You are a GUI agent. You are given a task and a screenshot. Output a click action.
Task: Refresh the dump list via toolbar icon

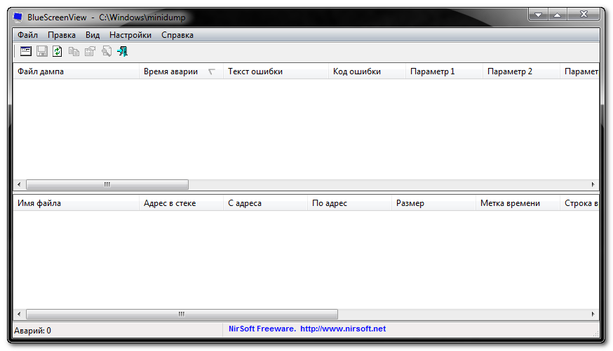pyautogui.click(x=58, y=51)
